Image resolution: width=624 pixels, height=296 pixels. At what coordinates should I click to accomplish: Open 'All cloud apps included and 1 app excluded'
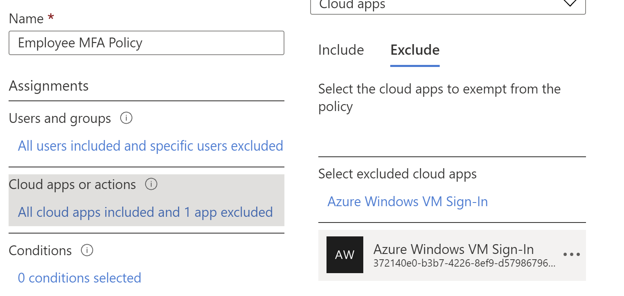pos(145,212)
